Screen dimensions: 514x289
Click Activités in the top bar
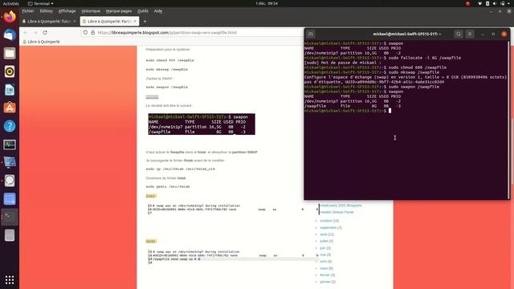click(10, 3)
